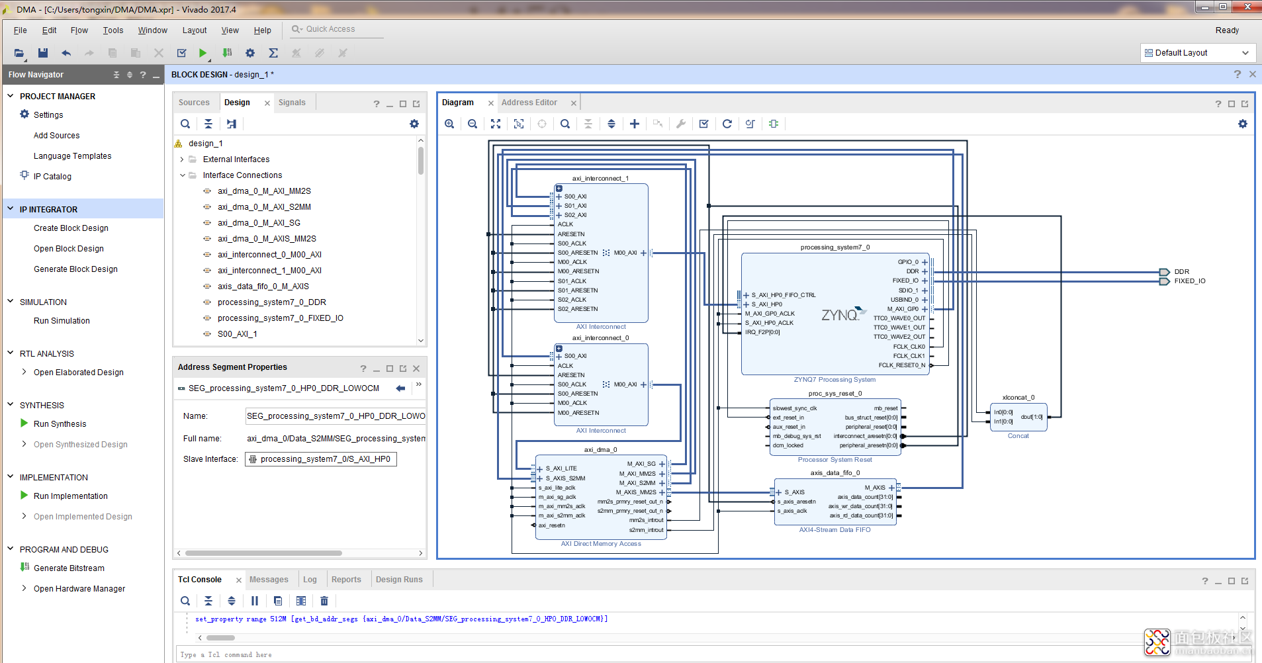Image resolution: width=1262 pixels, height=663 pixels.
Task: Open the Default Layout dropdown
Action: coord(1197,53)
